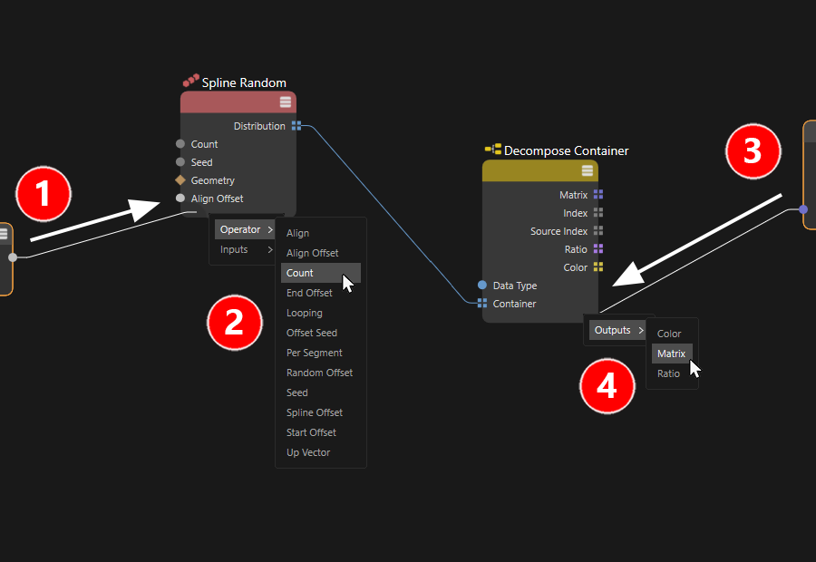Choose End Offset in the submenu

pyautogui.click(x=321, y=293)
